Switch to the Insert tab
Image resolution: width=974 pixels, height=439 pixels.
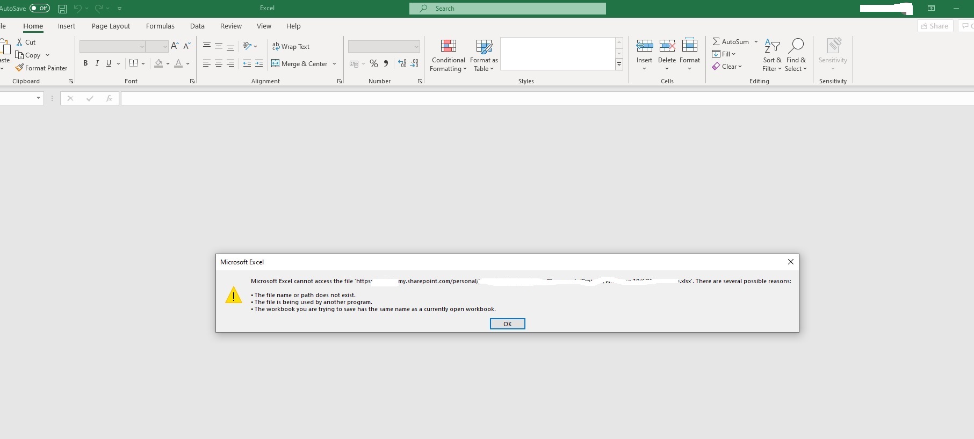[x=67, y=26]
